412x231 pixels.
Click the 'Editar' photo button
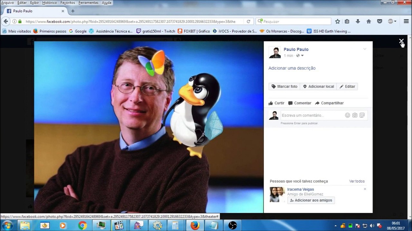(x=347, y=86)
